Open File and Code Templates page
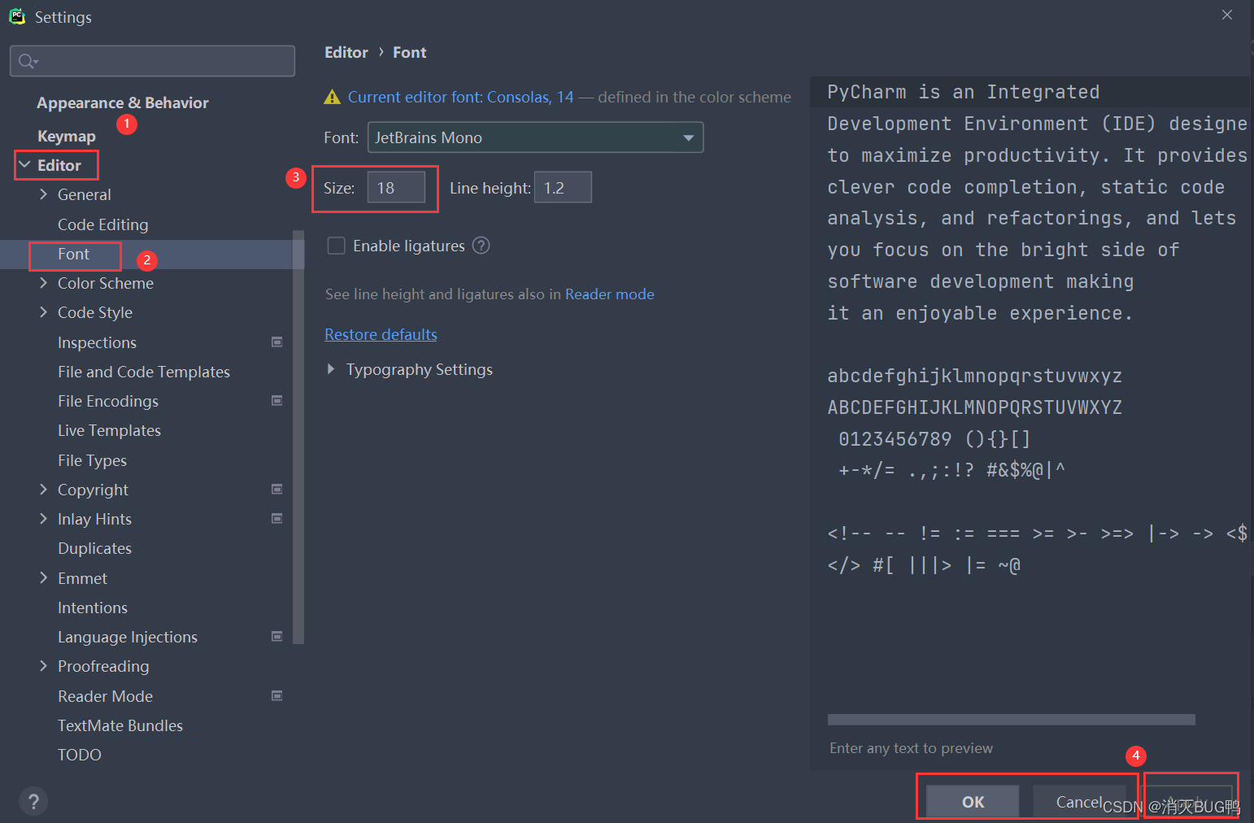The image size is (1254, 823). (x=144, y=372)
